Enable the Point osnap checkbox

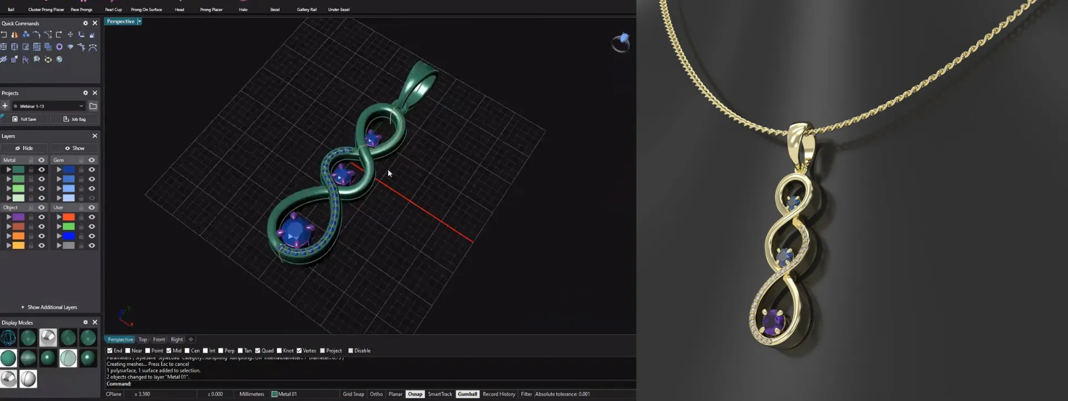click(x=147, y=351)
